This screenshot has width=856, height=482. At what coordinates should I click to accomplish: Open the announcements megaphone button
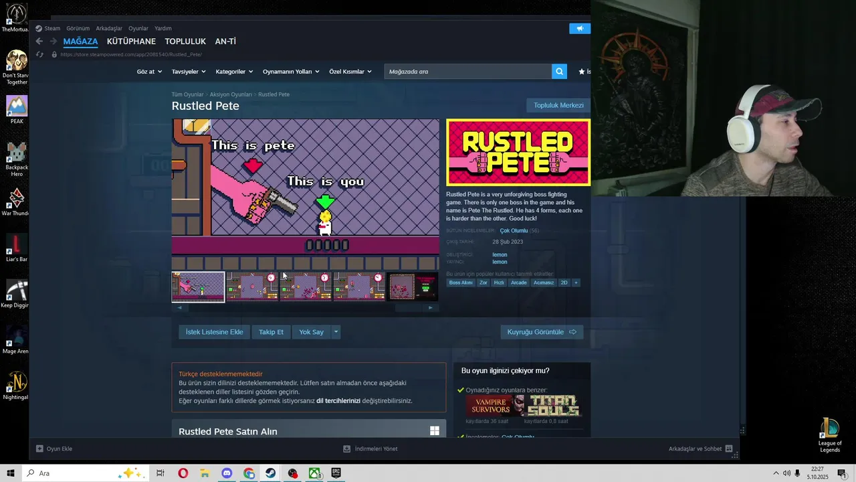click(580, 28)
